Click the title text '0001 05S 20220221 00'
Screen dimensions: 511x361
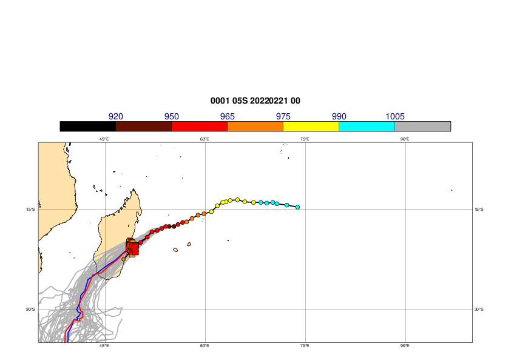click(255, 101)
